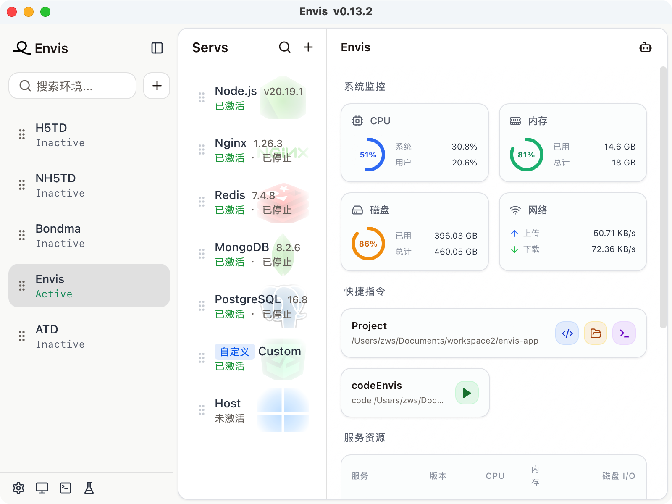Viewport: 672px width, 504px height.
Task: Click the 磁盘 I/O column header
Action: [x=619, y=476]
